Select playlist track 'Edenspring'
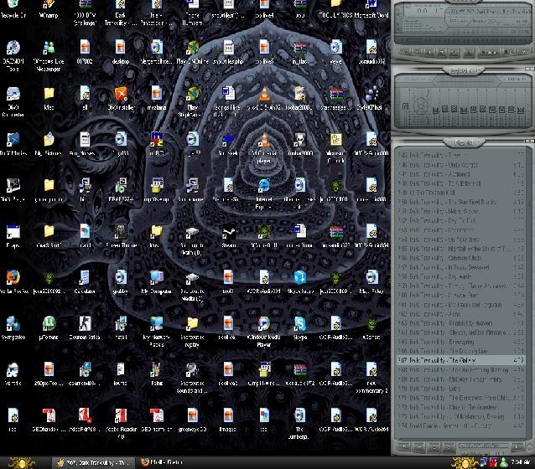Screen dimensions: 535x469 click(x=460, y=342)
